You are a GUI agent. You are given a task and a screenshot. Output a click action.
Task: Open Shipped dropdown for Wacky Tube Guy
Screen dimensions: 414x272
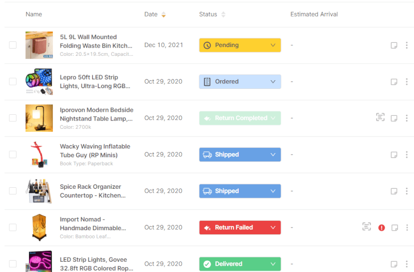tap(240, 154)
